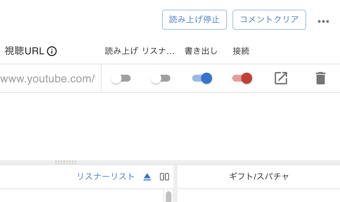Viewport: 340px width, 202px height.
Task: Delete the URL row with trash icon
Action: (x=321, y=78)
